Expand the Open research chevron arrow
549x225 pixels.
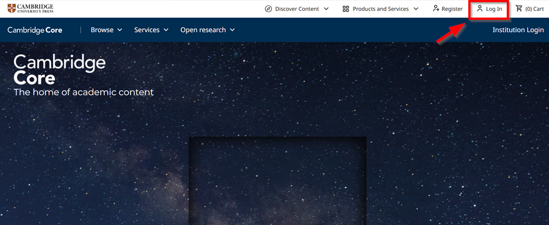[232, 30]
